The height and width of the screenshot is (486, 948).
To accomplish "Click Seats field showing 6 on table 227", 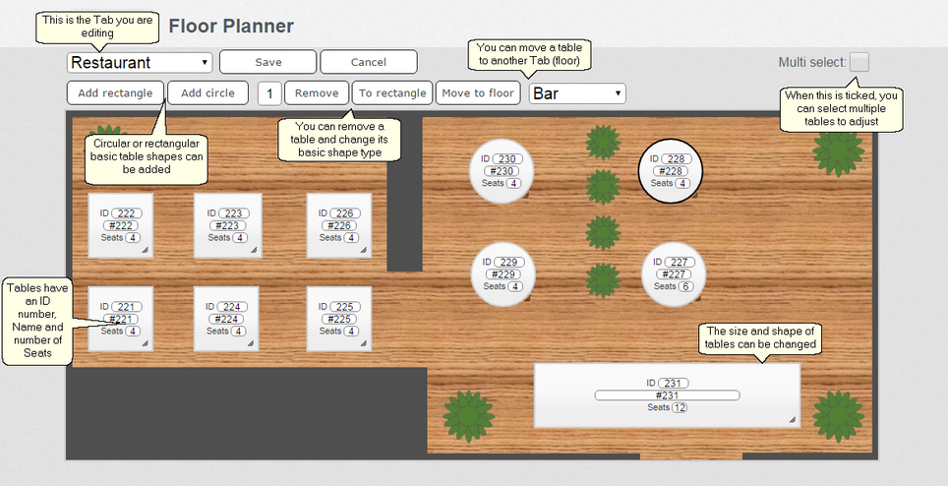I will click(685, 286).
